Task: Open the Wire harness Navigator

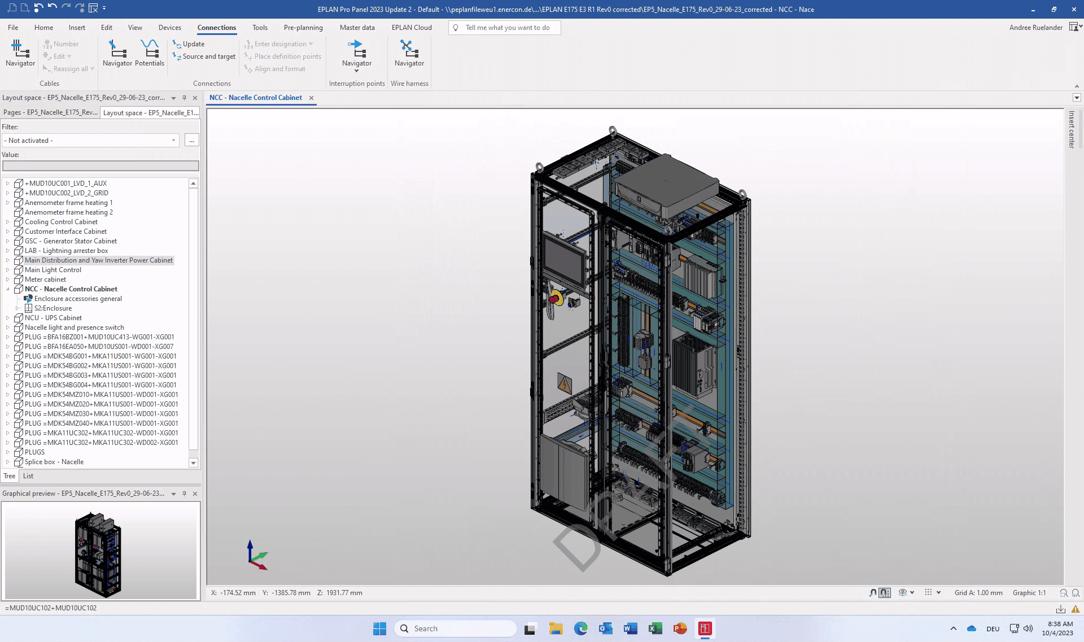Action: [x=409, y=54]
